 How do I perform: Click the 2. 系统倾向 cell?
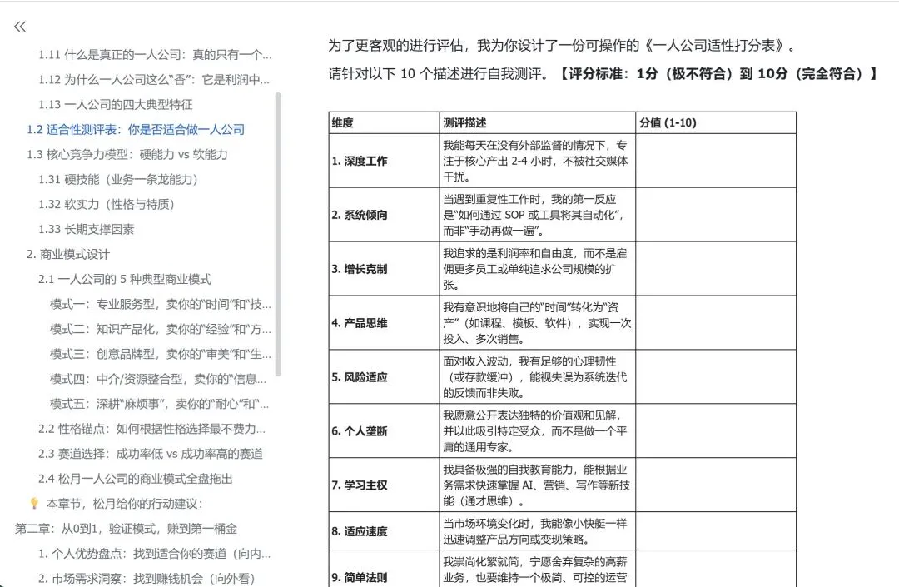coord(384,215)
